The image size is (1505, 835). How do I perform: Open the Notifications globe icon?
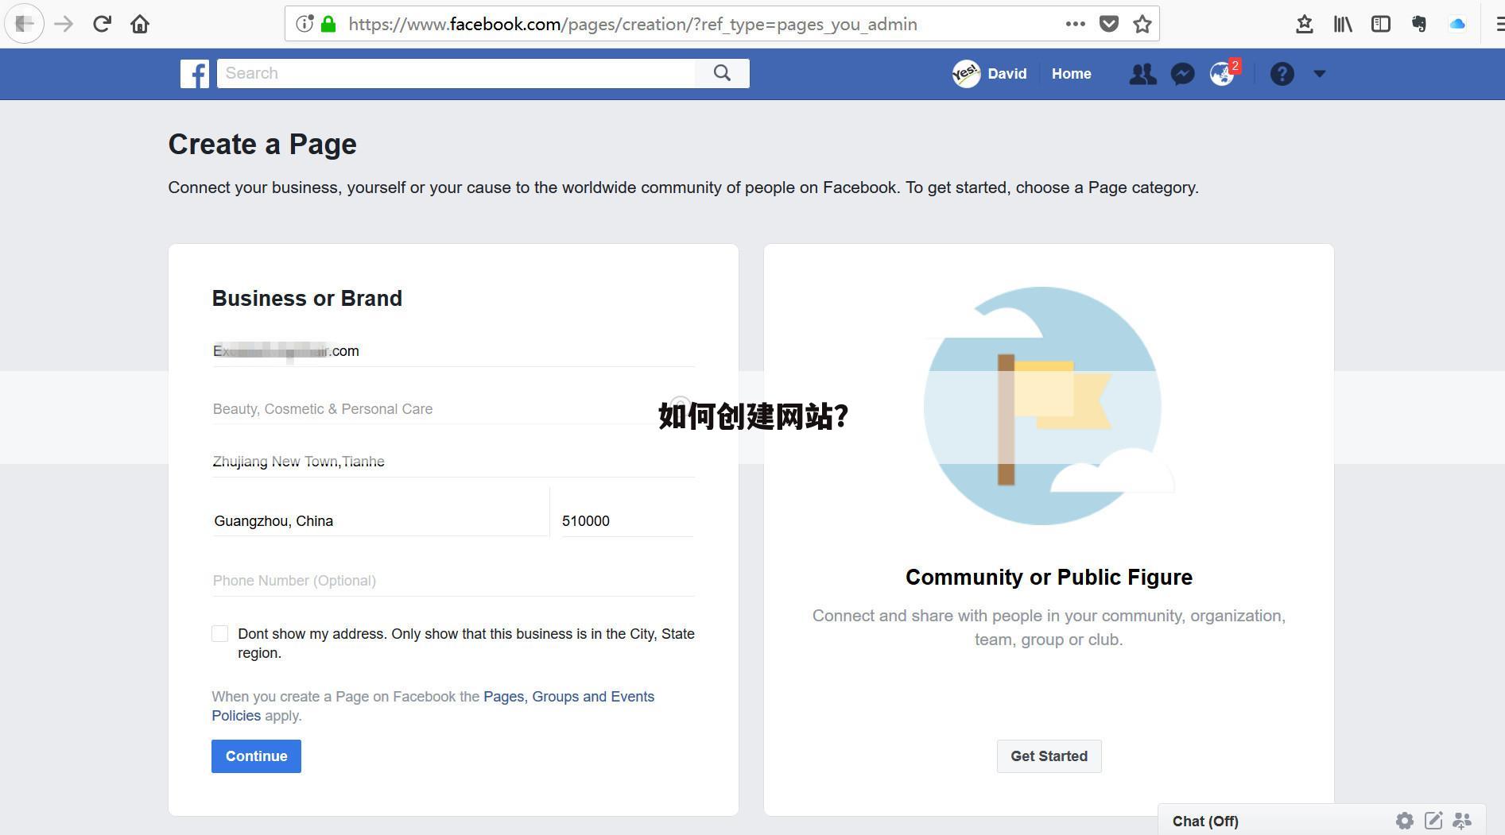pos(1221,74)
